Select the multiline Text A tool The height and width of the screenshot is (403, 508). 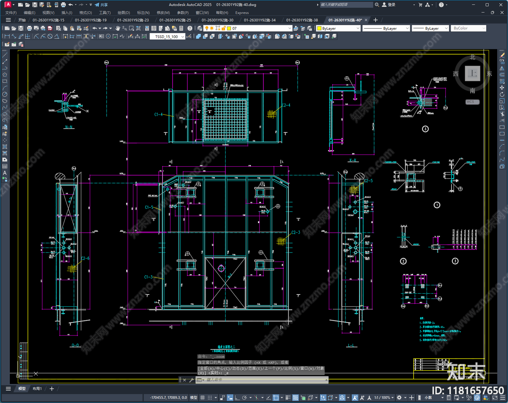pos(5,173)
